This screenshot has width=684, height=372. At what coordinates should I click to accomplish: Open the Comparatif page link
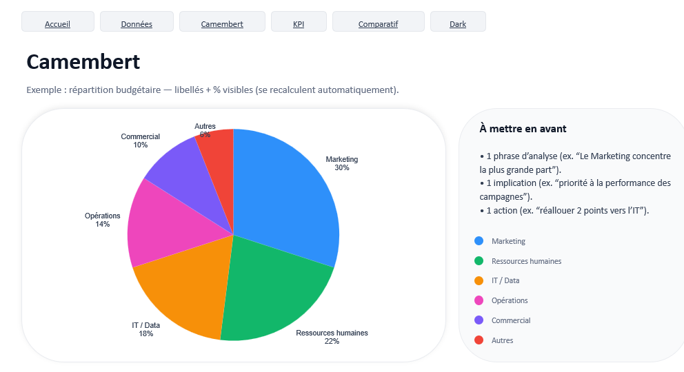(x=378, y=24)
